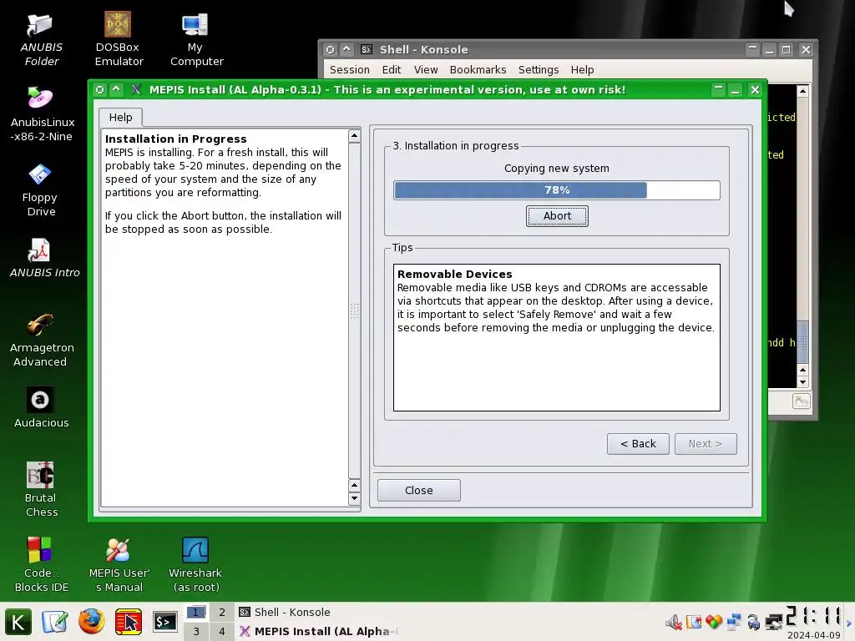Switch to virtual desktop 2
855x641 pixels.
coord(222,612)
